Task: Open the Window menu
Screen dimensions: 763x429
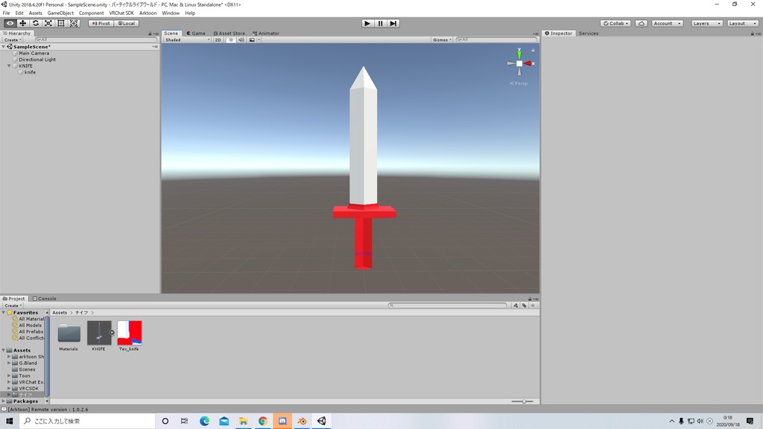Action: [171, 13]
